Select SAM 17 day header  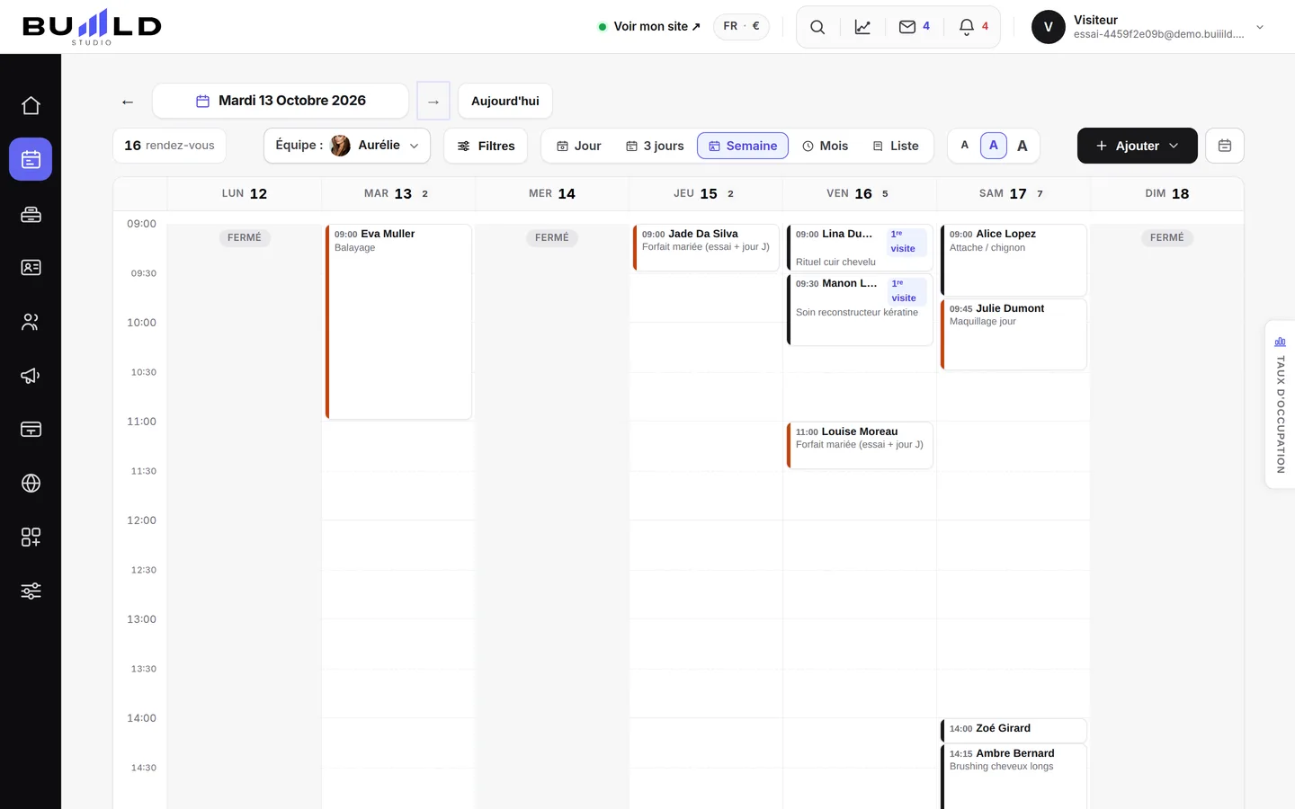click(1014, 193)
